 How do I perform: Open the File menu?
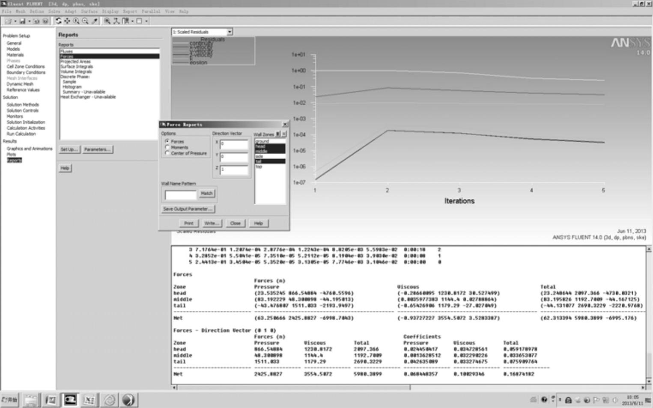(6, 12)
